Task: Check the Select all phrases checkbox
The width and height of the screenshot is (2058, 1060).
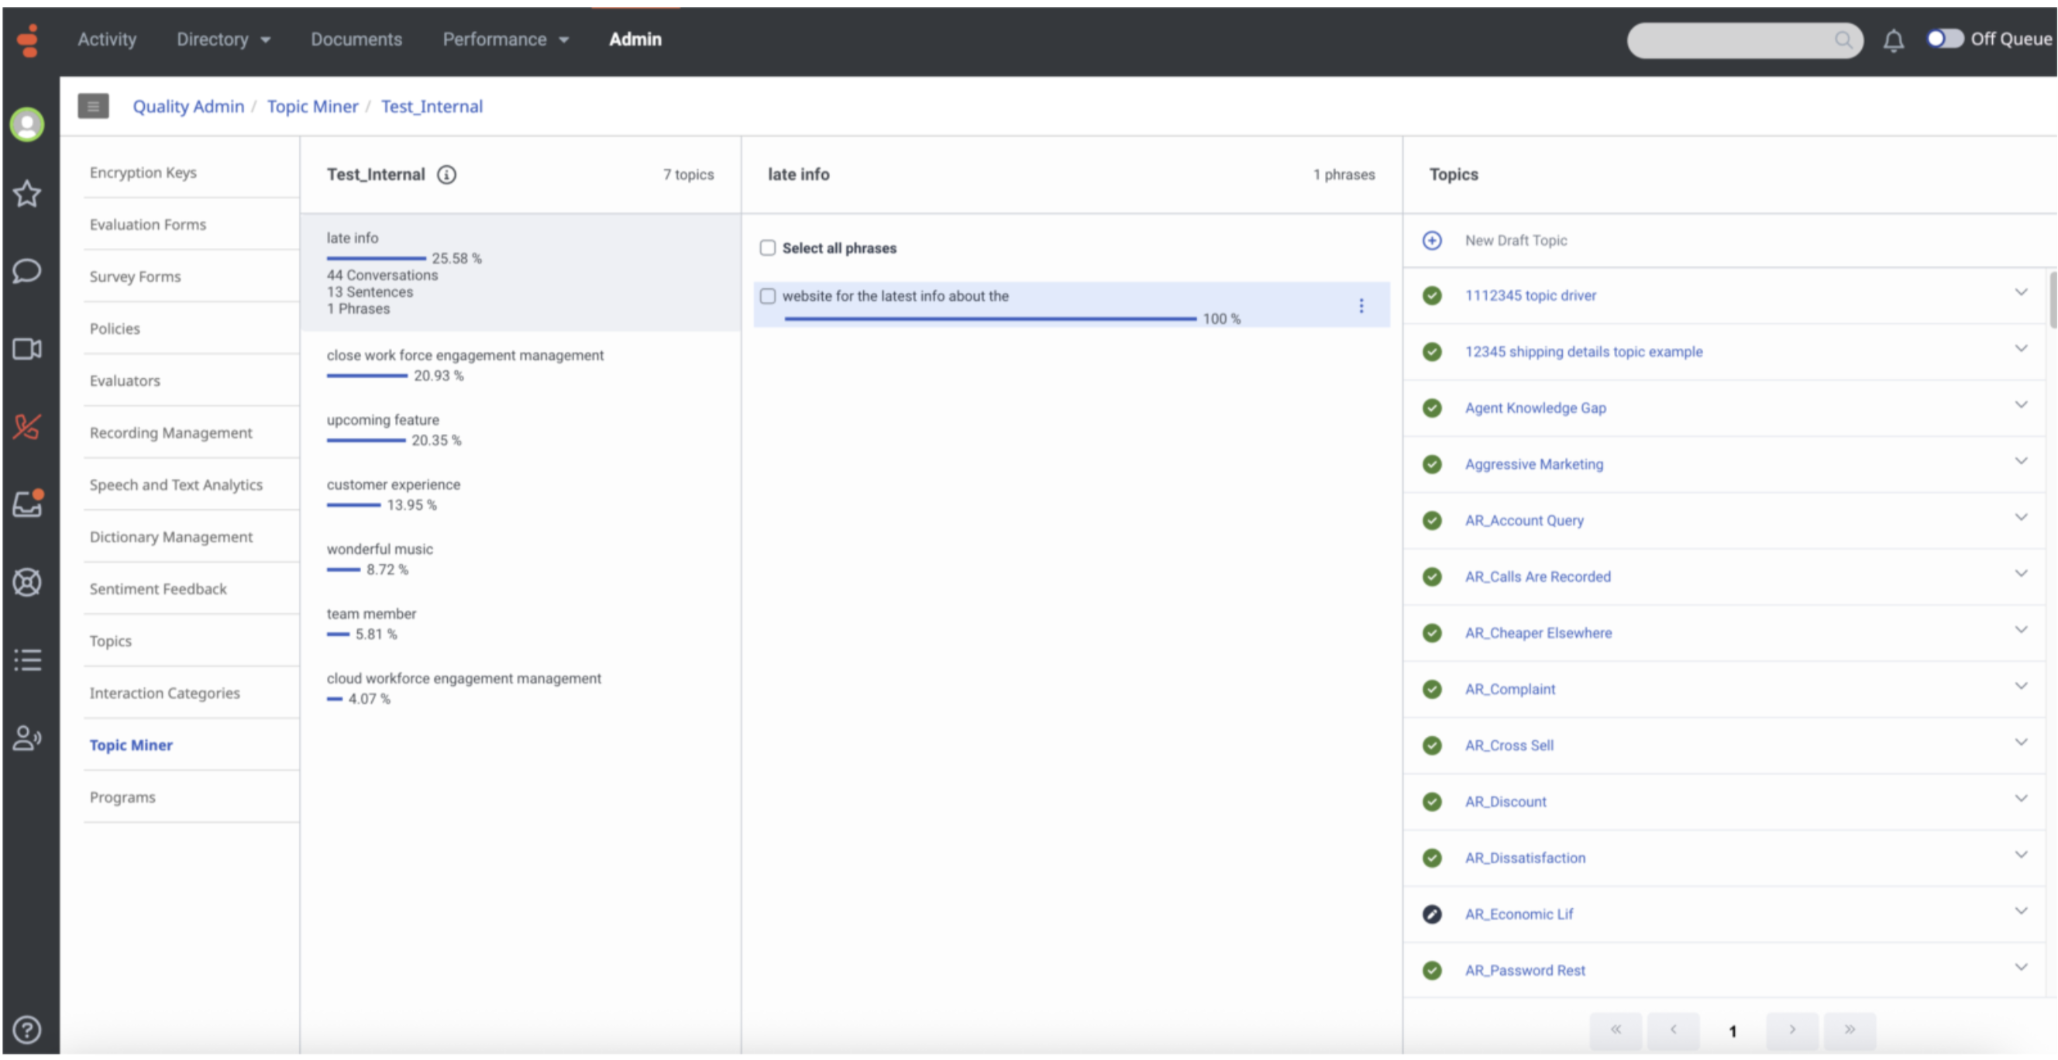Action: point(768,248)
